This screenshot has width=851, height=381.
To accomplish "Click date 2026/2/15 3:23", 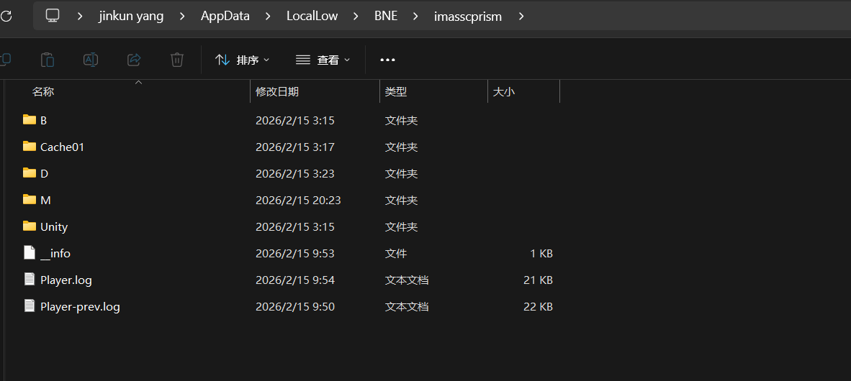I will point(294,173).
